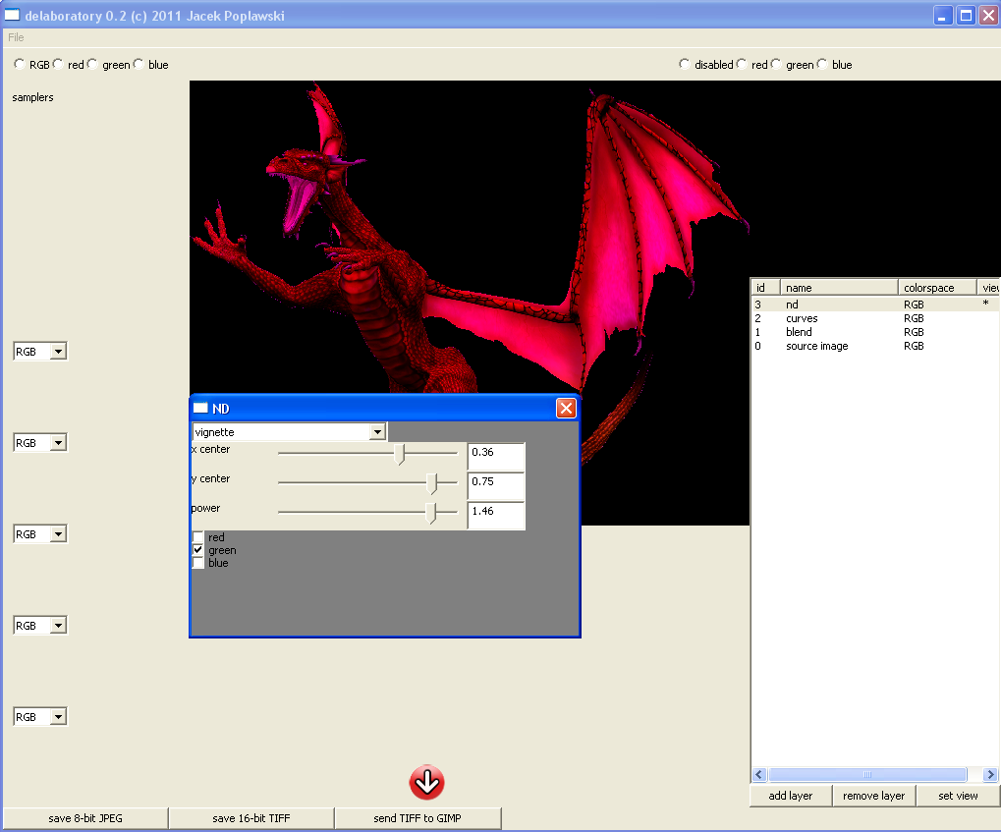Click the id column header

(x=765, y=288)
